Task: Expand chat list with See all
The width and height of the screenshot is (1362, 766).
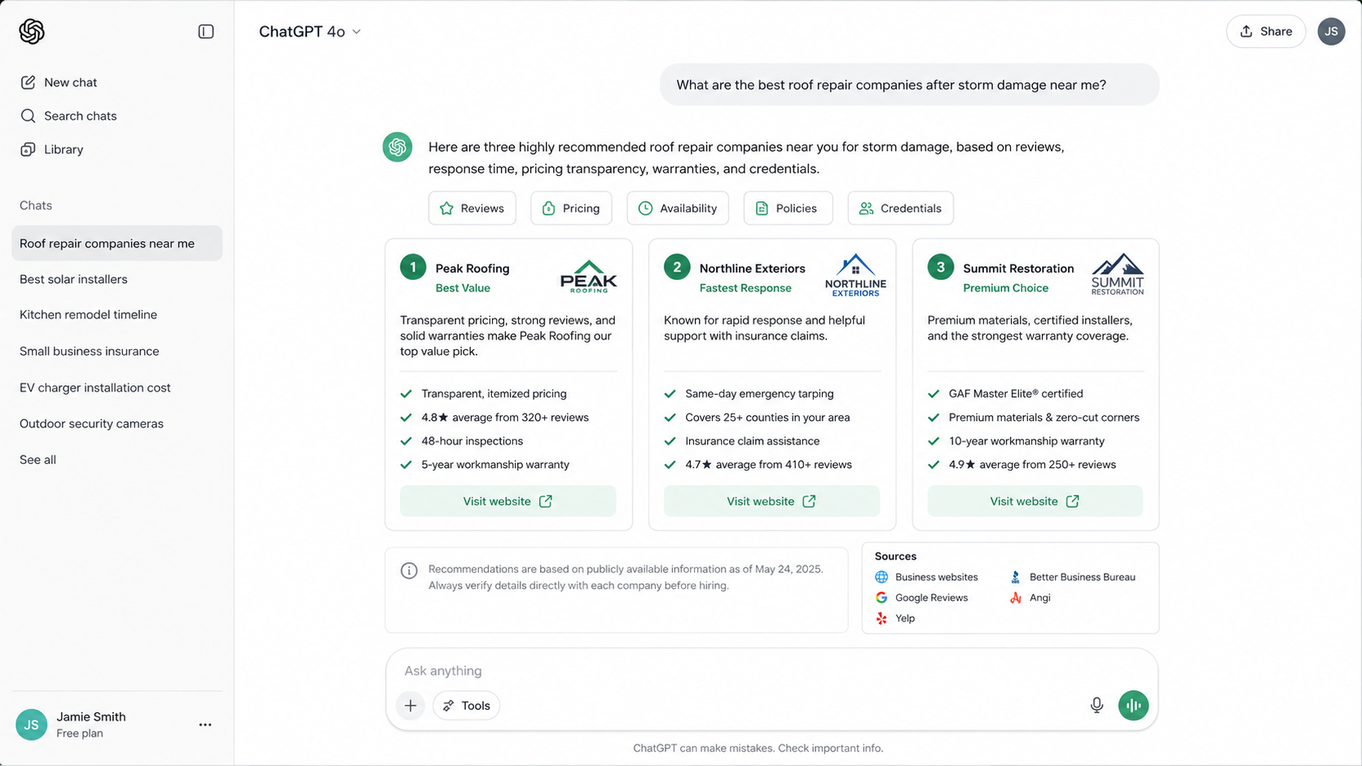Action: (x=38, y=460)
